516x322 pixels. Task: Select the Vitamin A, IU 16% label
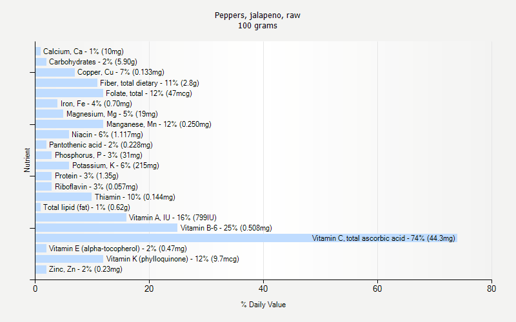[x=172, y=218]
